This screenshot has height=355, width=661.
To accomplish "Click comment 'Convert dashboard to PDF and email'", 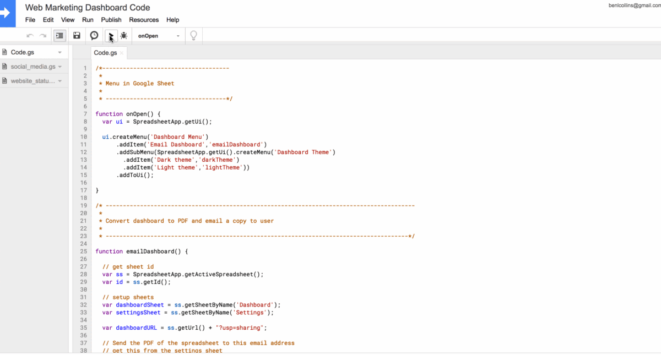I will [189, 221].
